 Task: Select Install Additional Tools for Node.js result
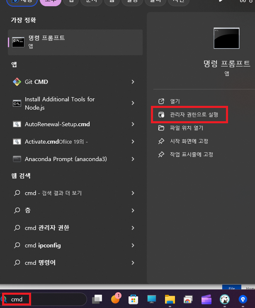(x=75, y=103)
